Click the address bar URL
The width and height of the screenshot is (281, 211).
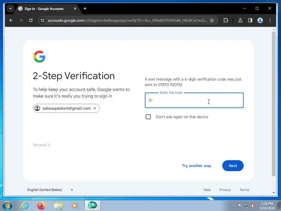pyautogui.click(x=127, y=20)
